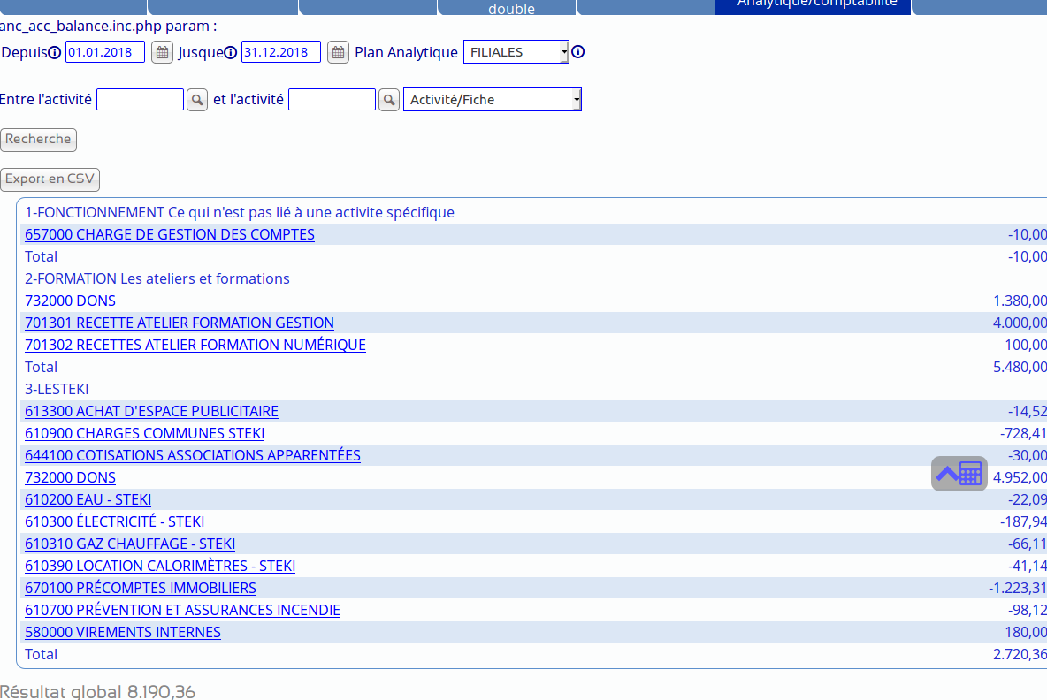Open calendar picker for Depuis date
Image resolution: width=1047 pixels, height=700 pixels.
pyautogui.click(x=162, y=52)
